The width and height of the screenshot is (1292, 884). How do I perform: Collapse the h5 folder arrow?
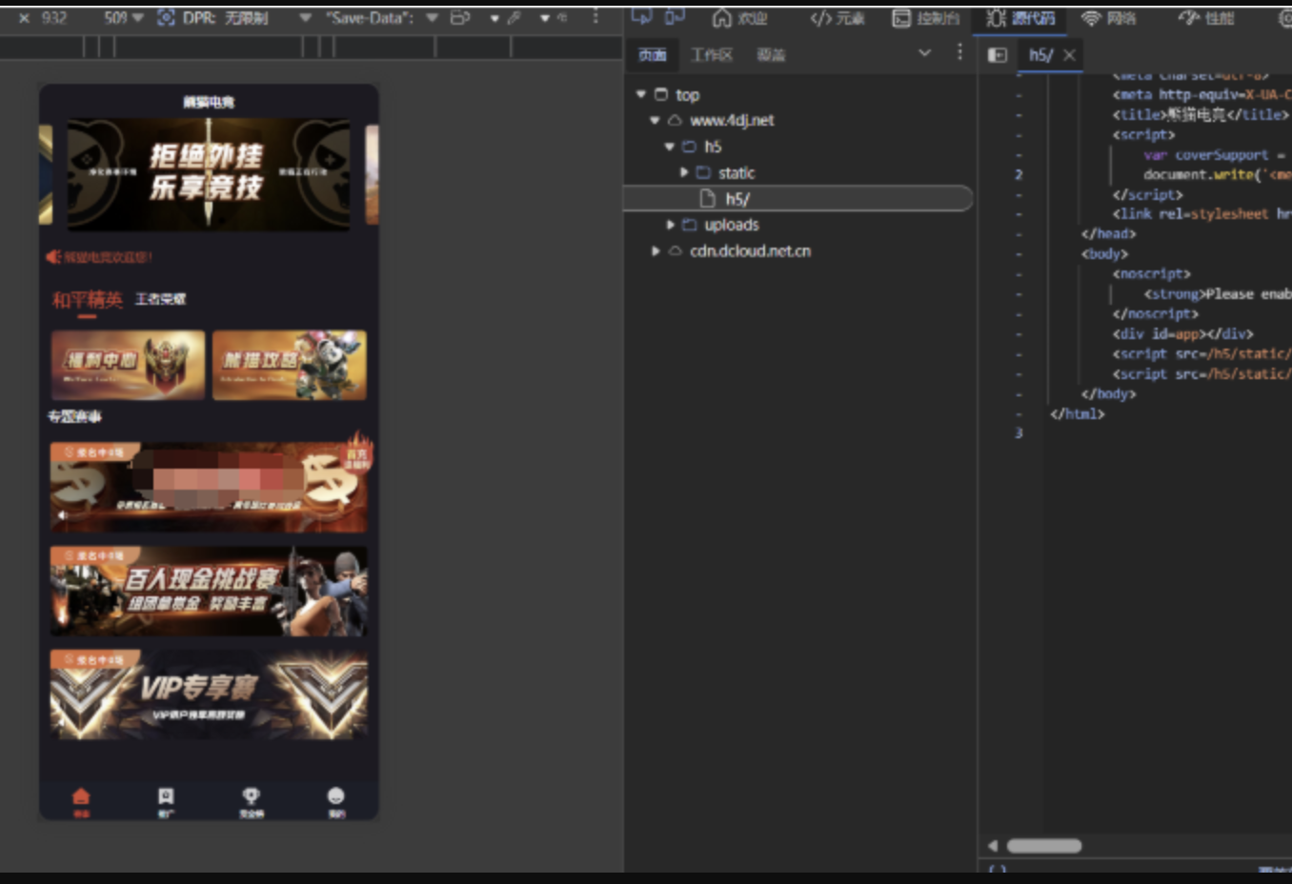(670, 146)
